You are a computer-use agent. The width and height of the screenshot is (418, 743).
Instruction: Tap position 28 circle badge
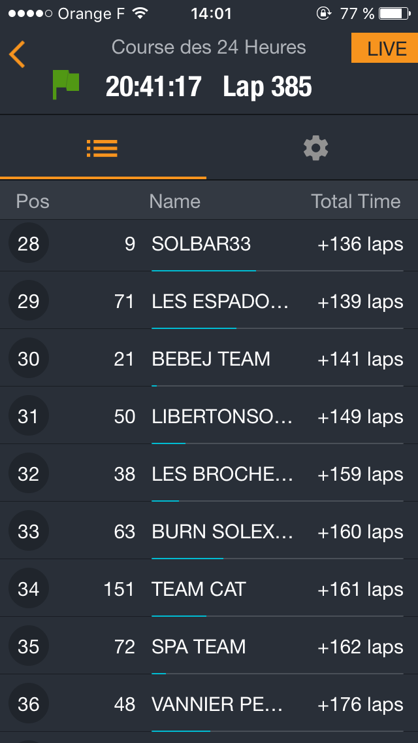tap(29, 244)
